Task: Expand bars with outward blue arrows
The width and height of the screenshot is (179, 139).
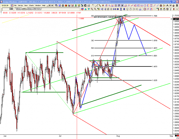Action: [118, 9]
